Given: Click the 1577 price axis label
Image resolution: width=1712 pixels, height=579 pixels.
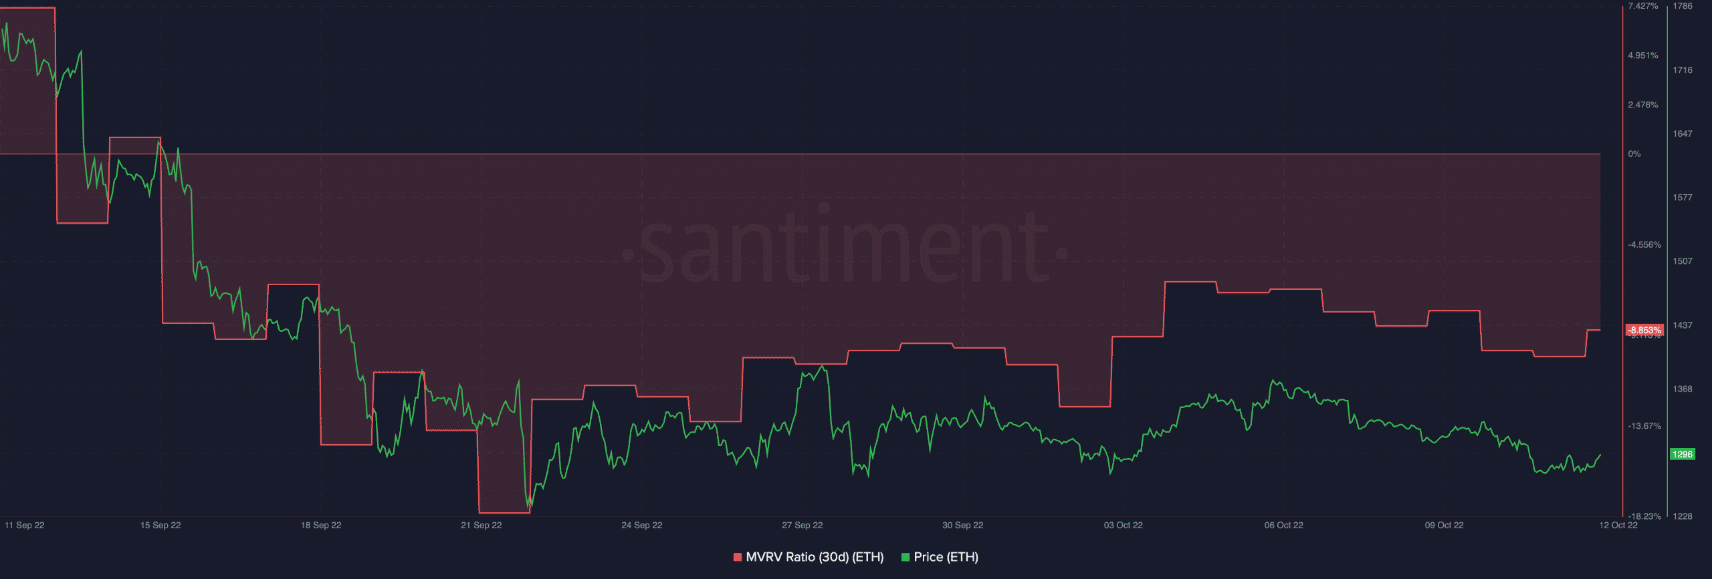Looking at the screenshot, I should click(1683, 197).
